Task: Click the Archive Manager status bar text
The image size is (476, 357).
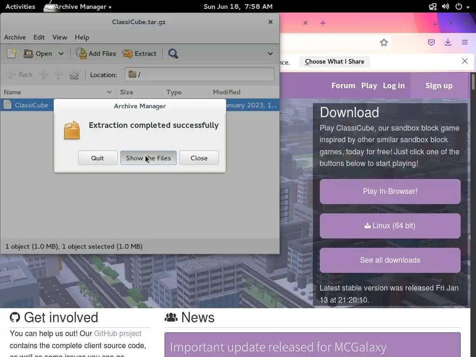Action: pos(74,246)
